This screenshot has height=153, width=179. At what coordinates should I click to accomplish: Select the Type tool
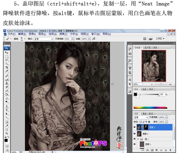7,110
